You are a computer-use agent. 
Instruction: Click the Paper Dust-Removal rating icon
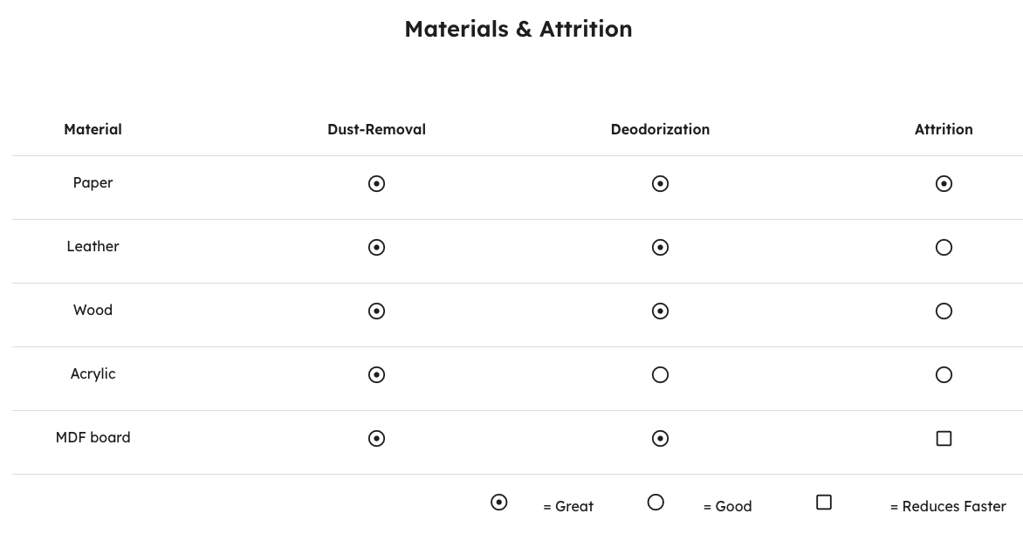(376, 183)
